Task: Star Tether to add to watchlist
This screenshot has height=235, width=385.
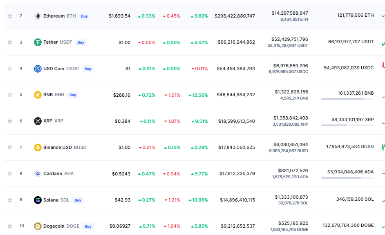Action: point(10,42)
